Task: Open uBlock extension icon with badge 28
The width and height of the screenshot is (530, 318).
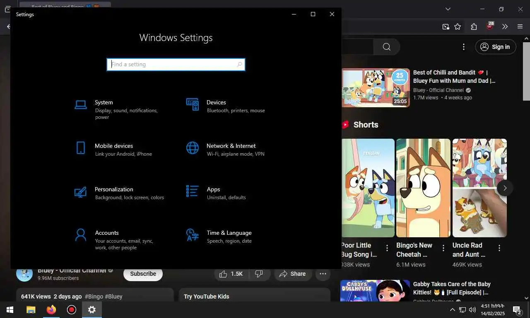Action: click(x=490, y=26)
